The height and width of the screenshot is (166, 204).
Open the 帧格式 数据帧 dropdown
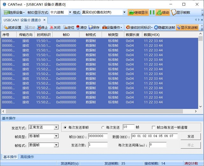[56, 145]
